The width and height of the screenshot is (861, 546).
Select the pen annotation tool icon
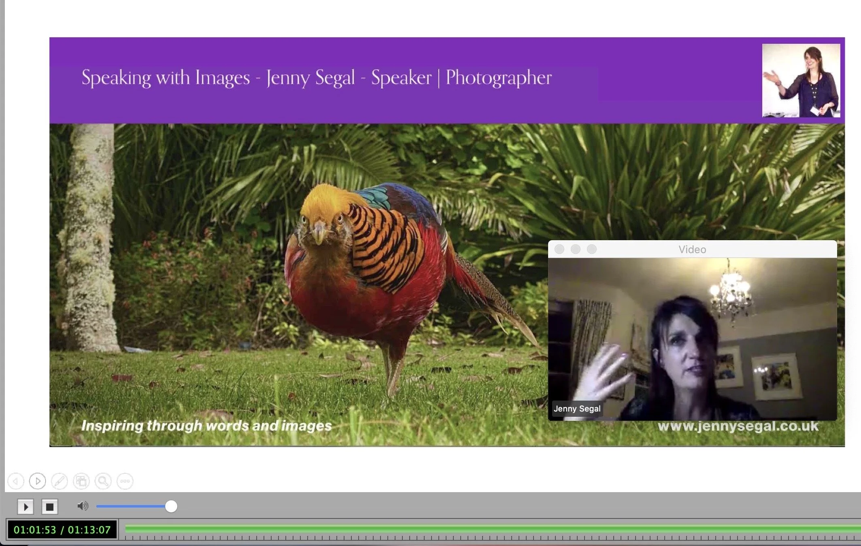(60, 481)
